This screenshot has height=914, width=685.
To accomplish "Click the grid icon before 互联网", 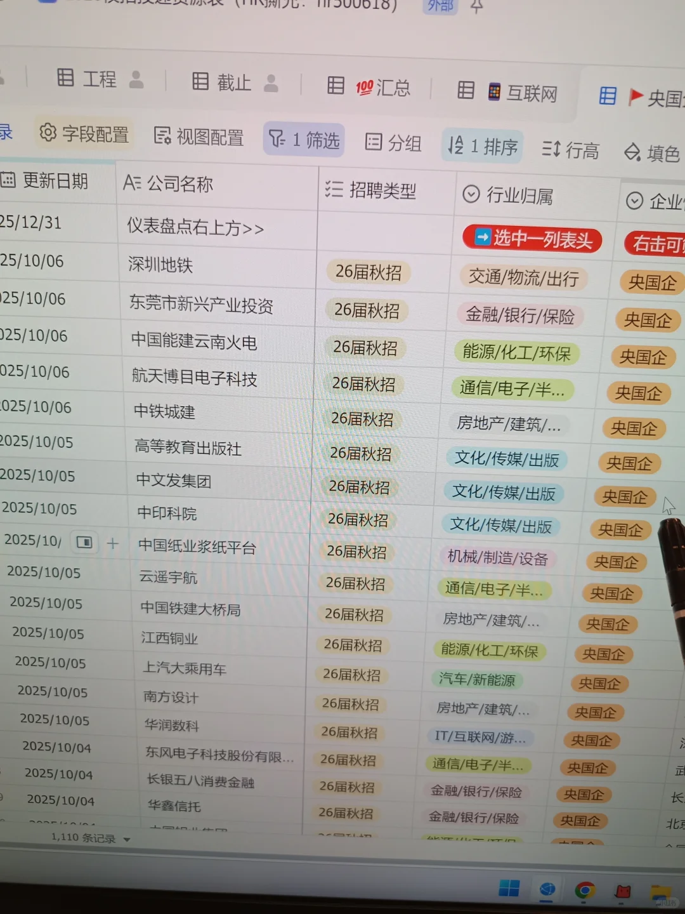I will point(466,90).
